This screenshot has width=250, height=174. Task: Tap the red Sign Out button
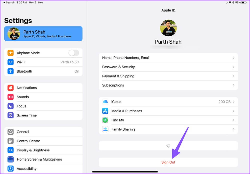[x=168, y=162]
